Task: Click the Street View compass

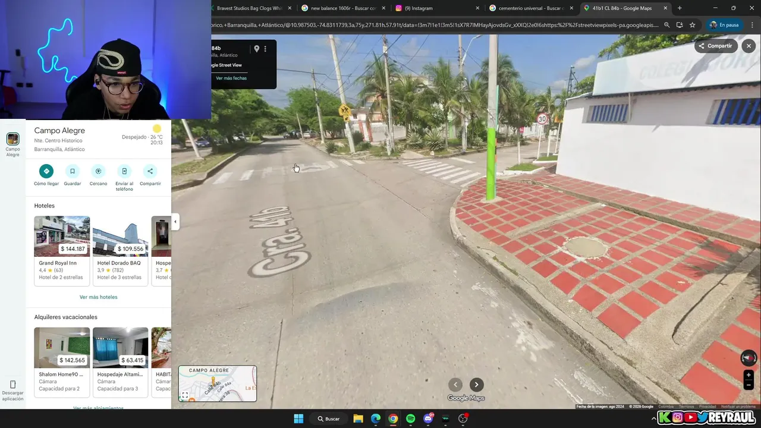Action: pyautogui.click(x=749, y=358)
